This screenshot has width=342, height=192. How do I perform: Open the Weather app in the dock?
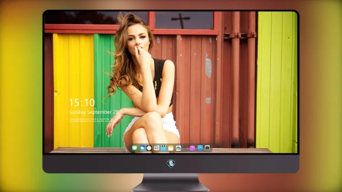(142, 148)
